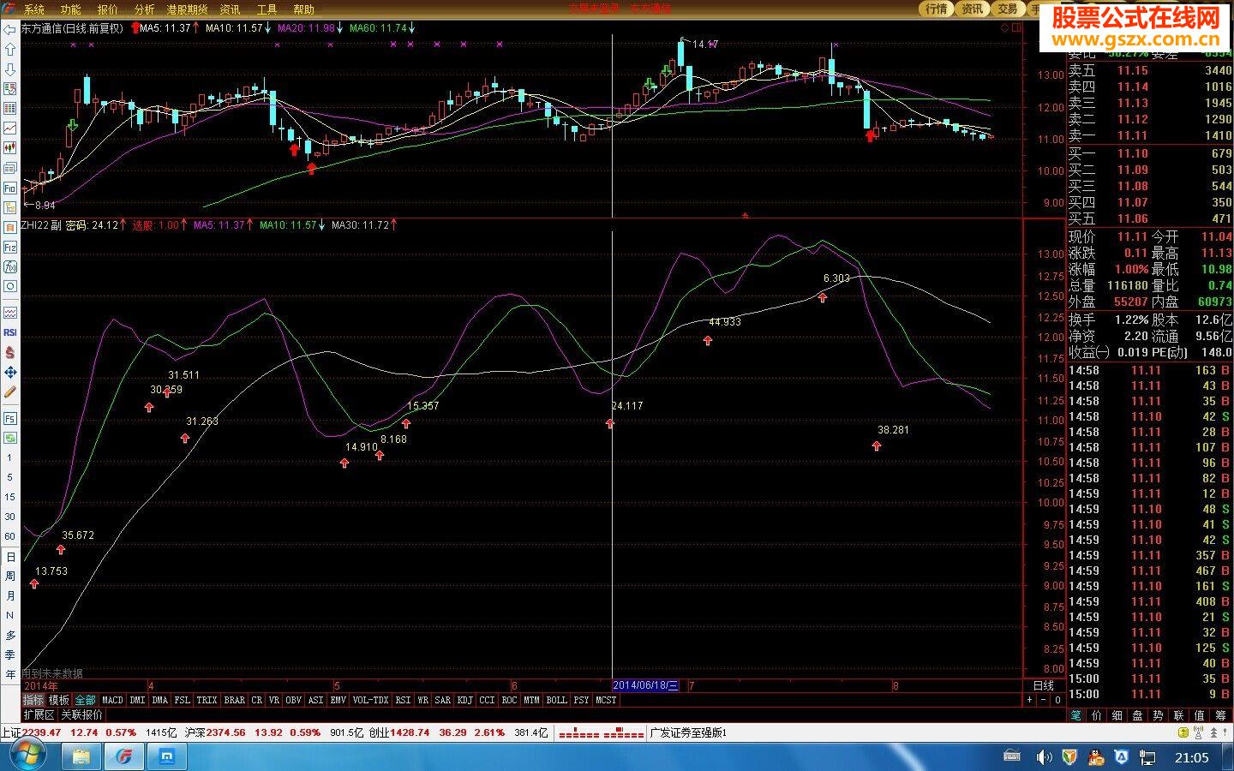Click the 资讯 gold button at top right
Image resolution: width=1234 pixels, height=771 pixels.
click(972, 9)
